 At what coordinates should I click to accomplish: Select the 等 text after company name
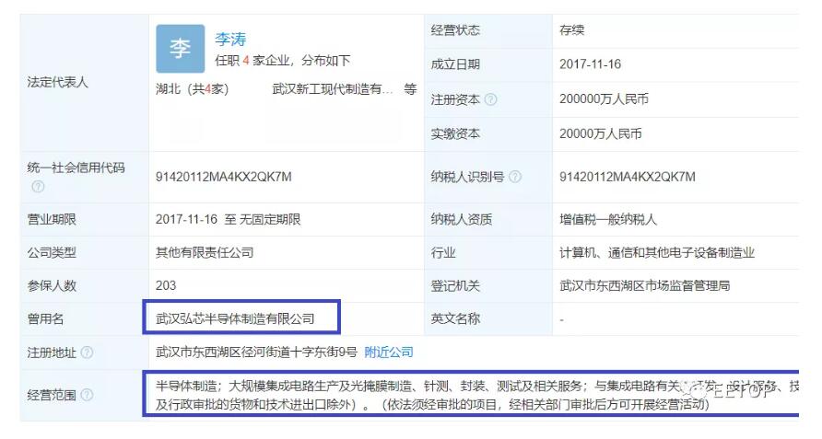pos(410,89)
